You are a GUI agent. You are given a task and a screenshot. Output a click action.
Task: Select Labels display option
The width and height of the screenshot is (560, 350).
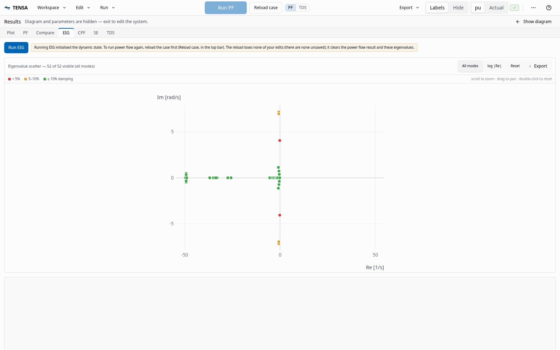point(437,8)
